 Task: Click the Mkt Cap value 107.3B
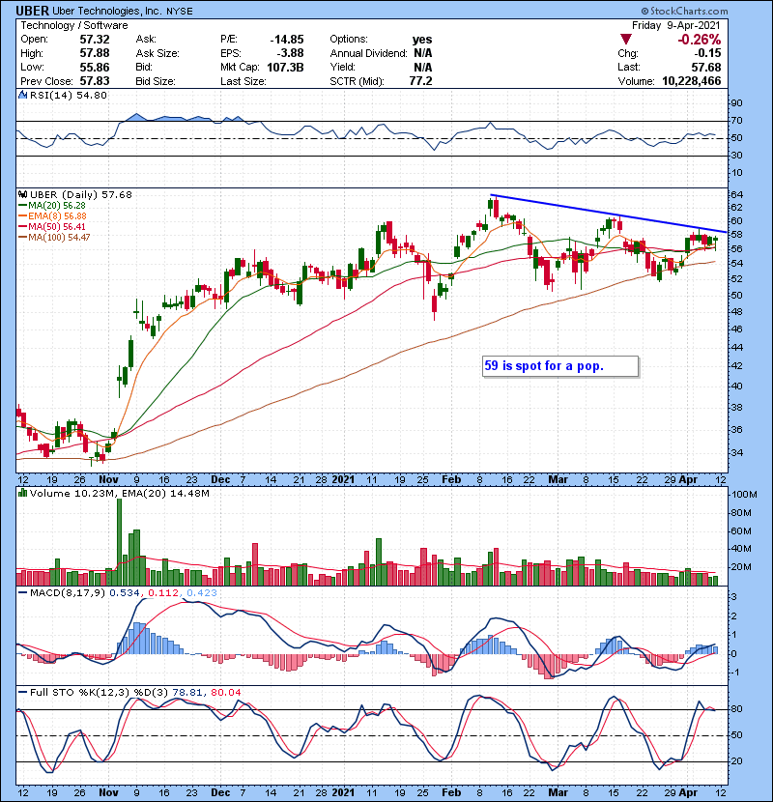coord(285,67)
